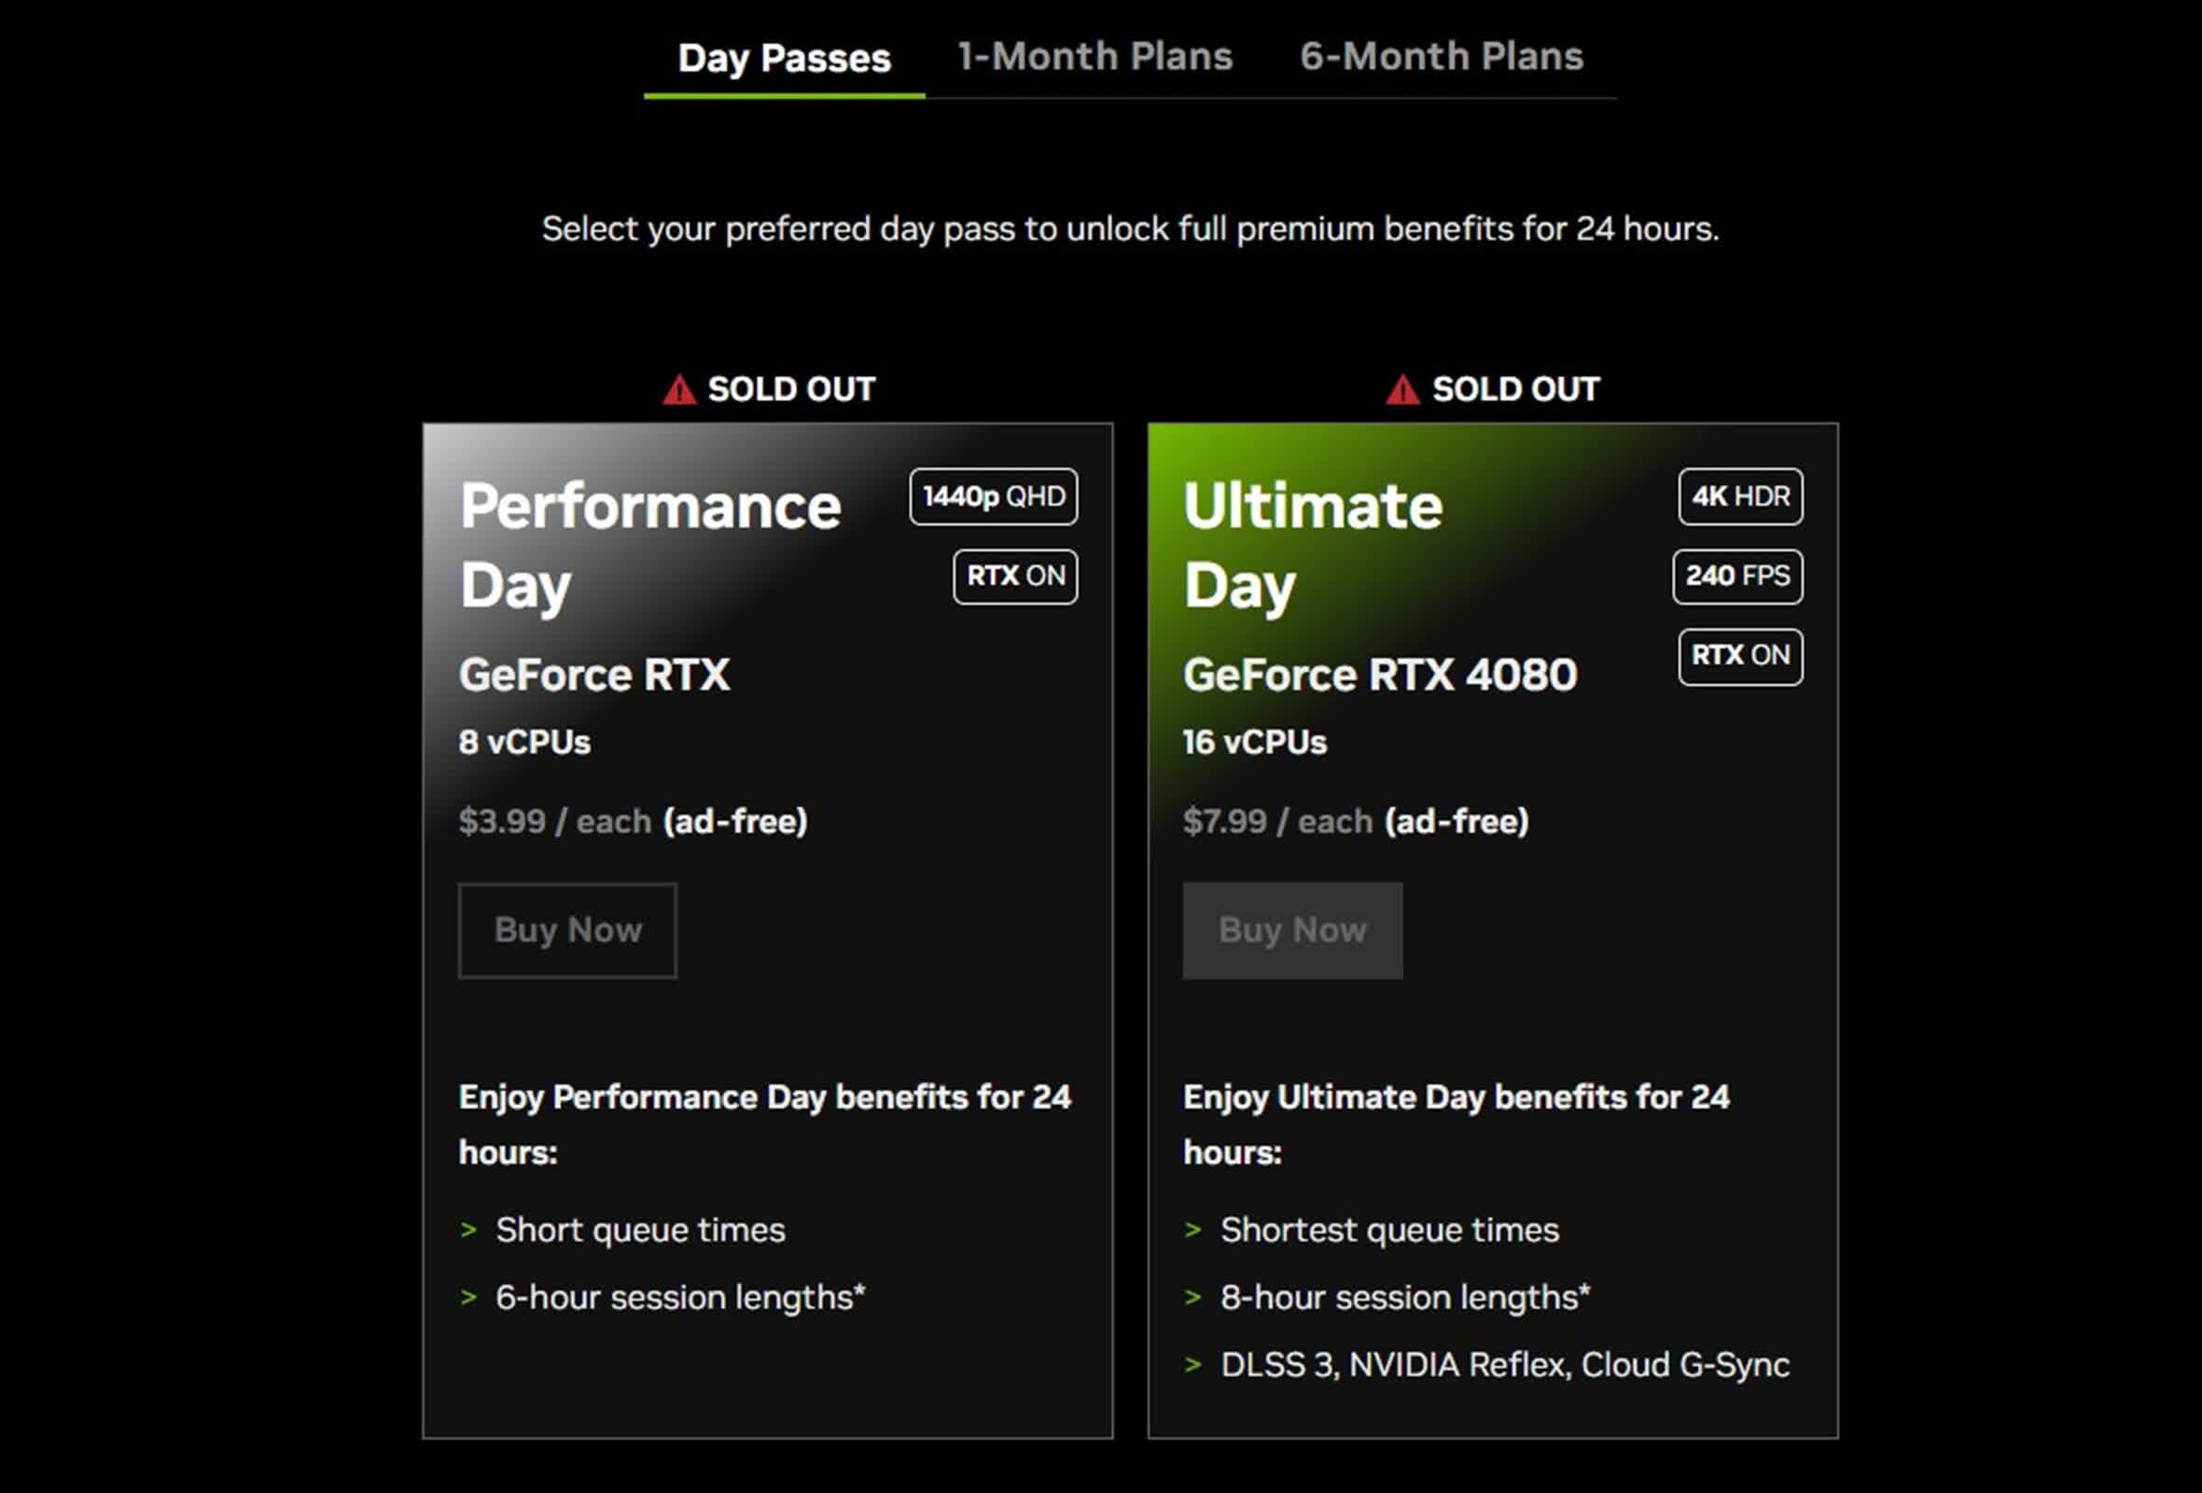The height and width of the screenshot is (1493, 2202).
Task: Click the red warning icon above Ultimate Day
Action: (1402, 389)
